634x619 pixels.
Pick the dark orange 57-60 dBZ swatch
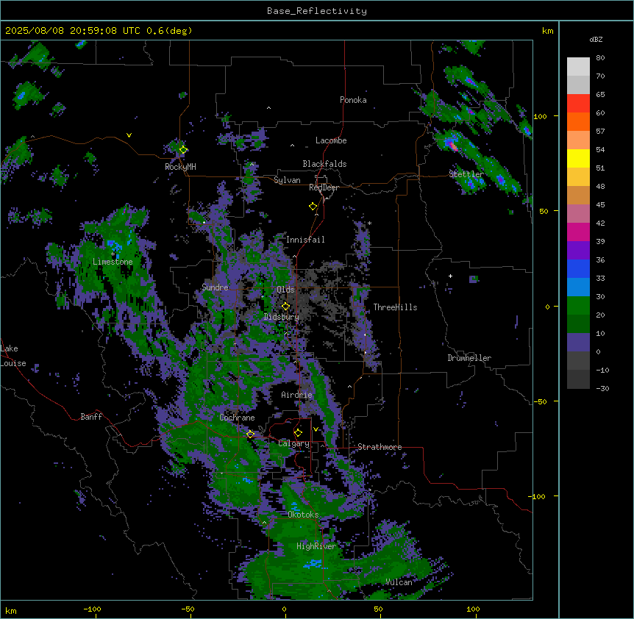(x=578, y=121)
